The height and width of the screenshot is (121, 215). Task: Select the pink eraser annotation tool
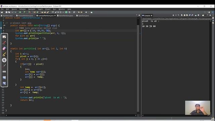coord(4,48)
